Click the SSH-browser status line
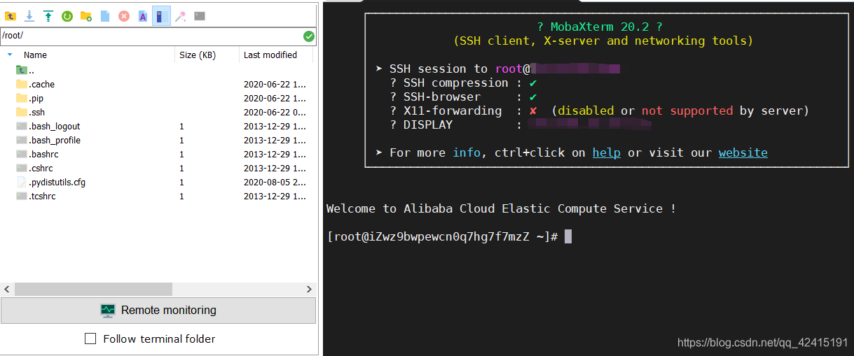The height and width of the screenshot is (356, 854). click(x=463, y=97)
